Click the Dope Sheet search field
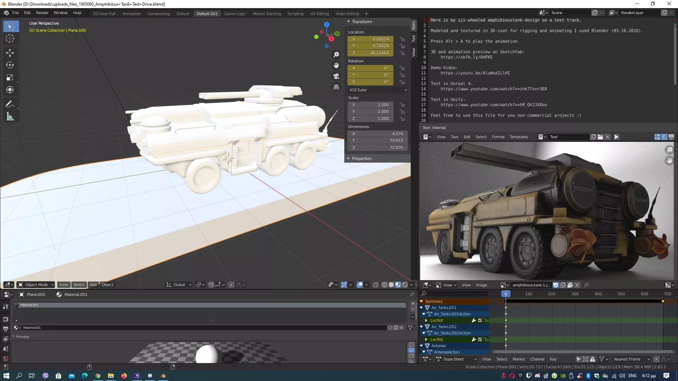The width and height of the screenshot is (678, 381). [x=454, y=294]
